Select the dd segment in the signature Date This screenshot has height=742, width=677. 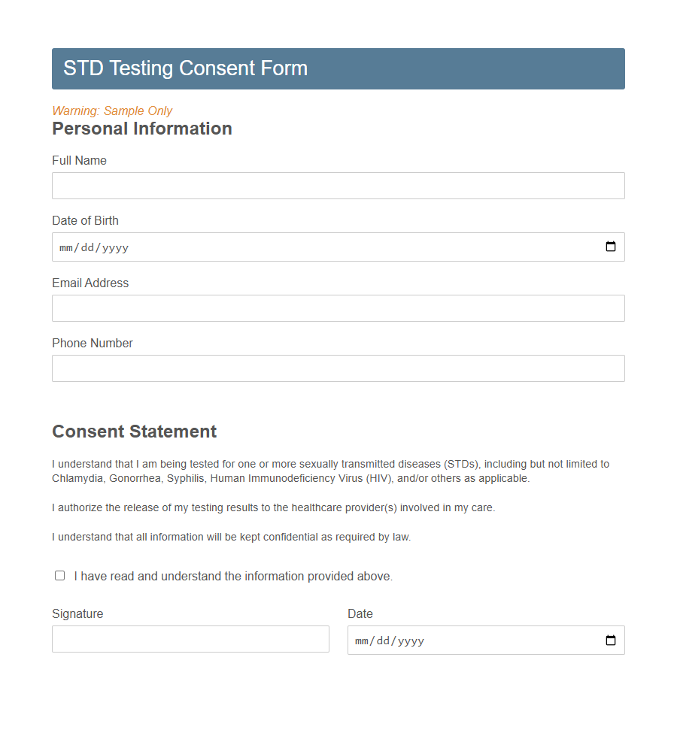tap(383, 640)
